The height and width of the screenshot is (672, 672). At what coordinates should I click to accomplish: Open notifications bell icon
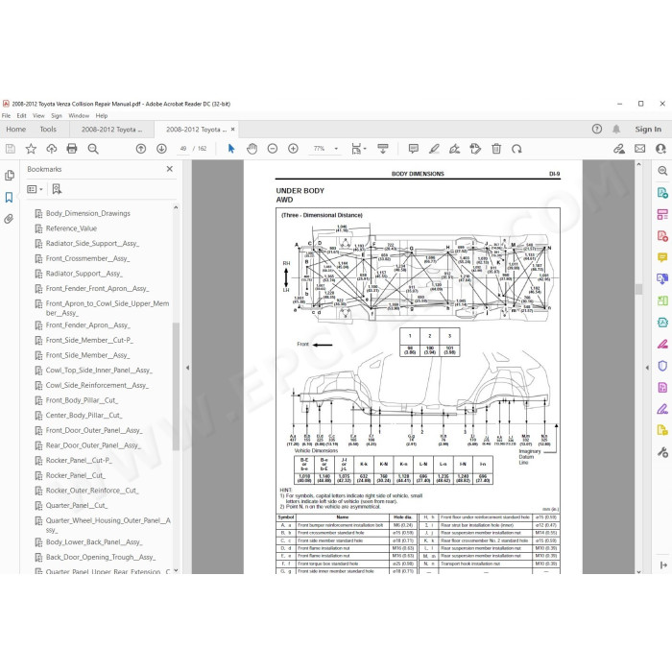click(x=616, y=129)
